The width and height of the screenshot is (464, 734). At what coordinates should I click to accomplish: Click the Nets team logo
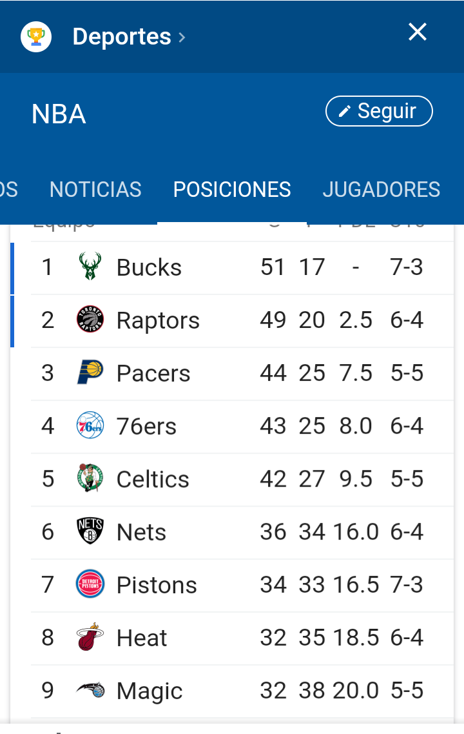pos(90,531)
